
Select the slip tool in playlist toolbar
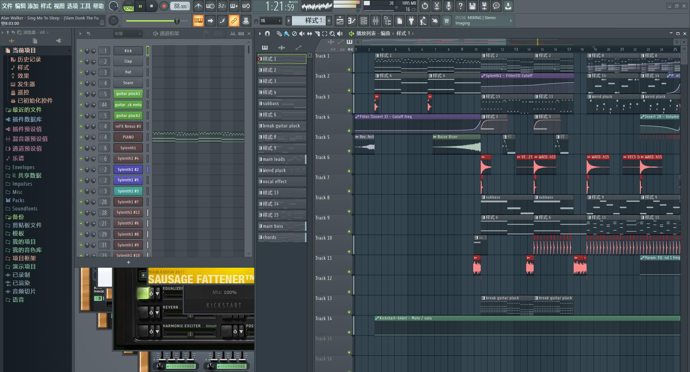pyautogui.click(x=309, y=33)
